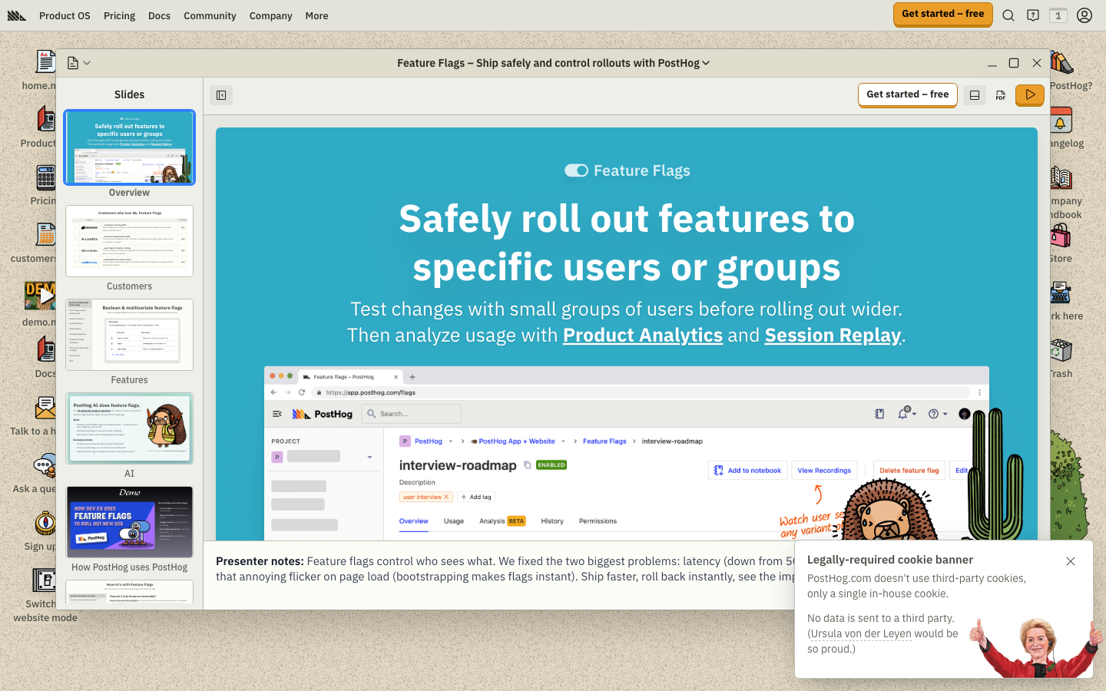The width and height of the screenshot is (1106, 691).
Task: Click Delete feature flag in the screenshot
Action: [909, 471]
